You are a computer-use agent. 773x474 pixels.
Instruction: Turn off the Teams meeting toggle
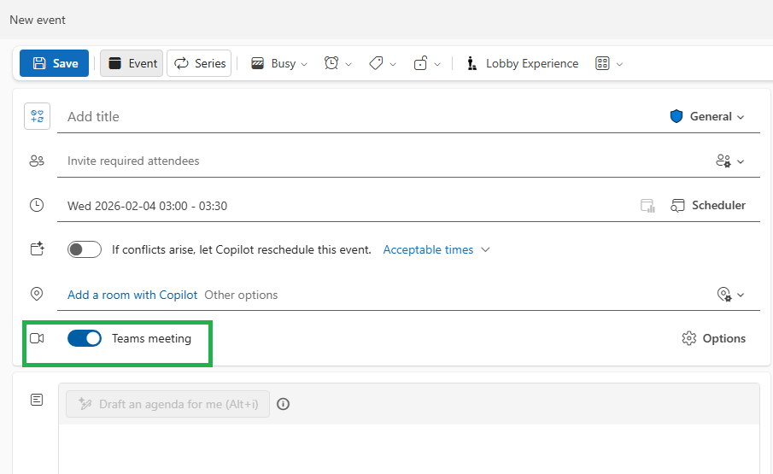coord(85,338)
